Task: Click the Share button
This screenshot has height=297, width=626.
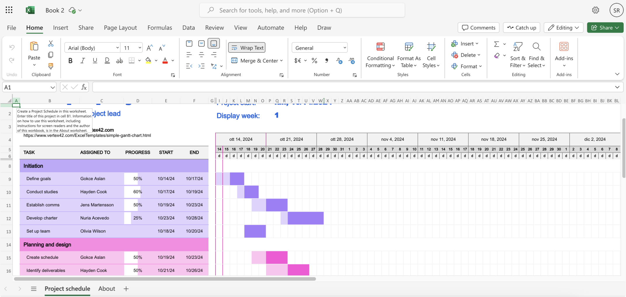Action: click(605, 27)
